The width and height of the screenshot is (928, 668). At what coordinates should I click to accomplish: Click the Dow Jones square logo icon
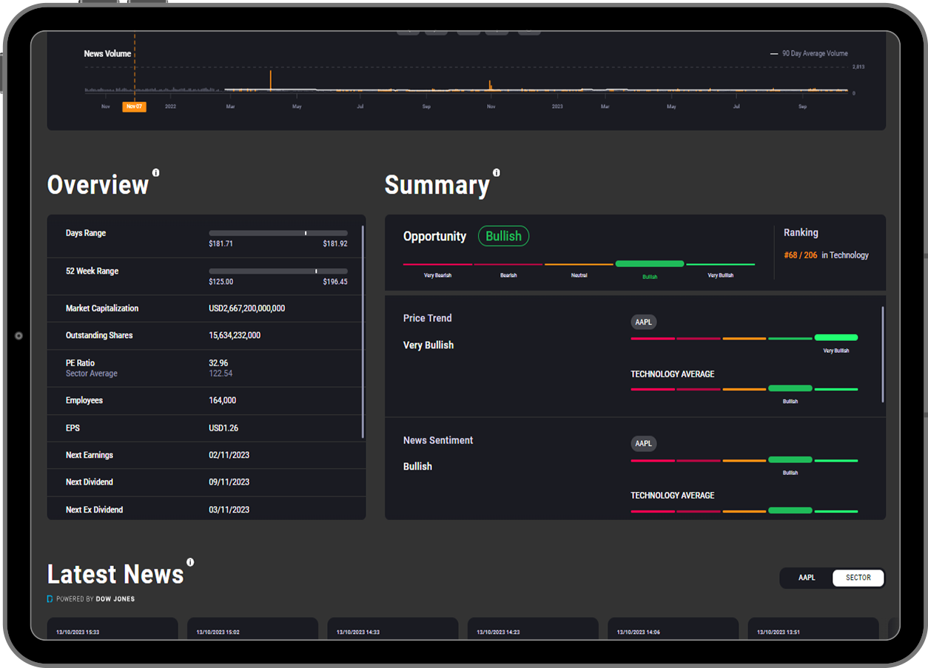pyautogui.click(x=50, y=598)
